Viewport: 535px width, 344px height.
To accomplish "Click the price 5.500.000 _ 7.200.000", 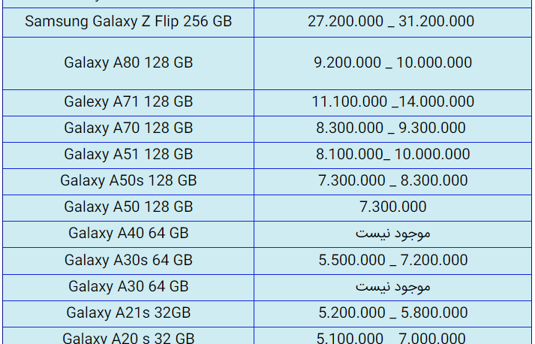I will coord(392,261).
